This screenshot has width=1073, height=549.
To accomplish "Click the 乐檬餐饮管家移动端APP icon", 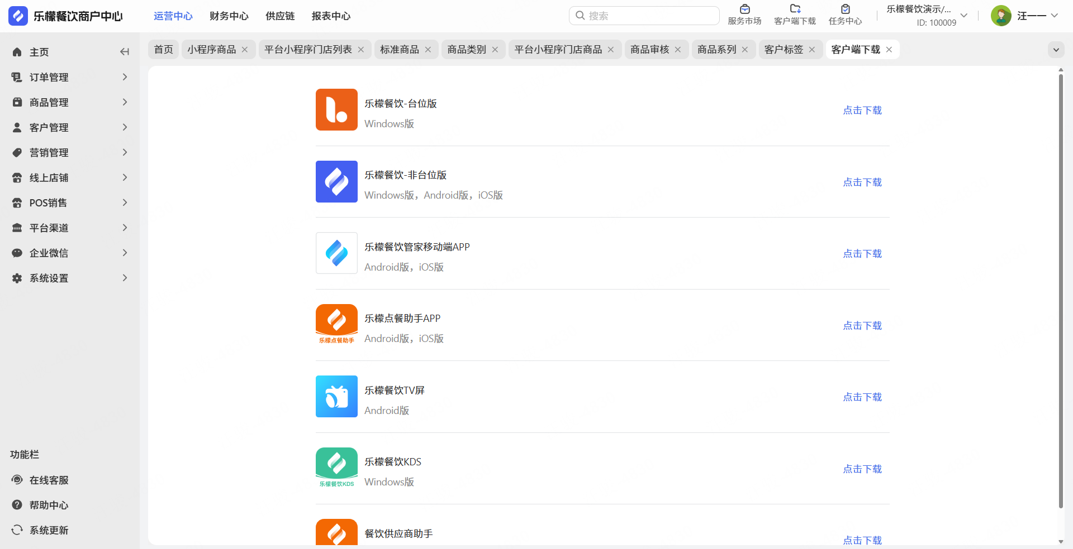I will pos(336,253).
